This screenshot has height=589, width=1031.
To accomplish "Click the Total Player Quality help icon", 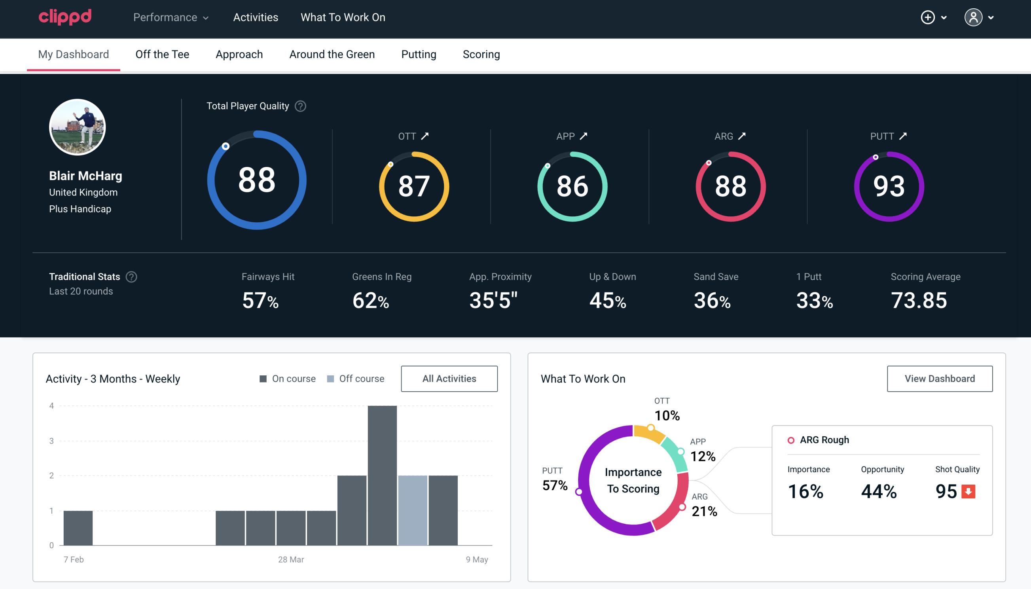I will pyautogui.click(x=299, y=106).
